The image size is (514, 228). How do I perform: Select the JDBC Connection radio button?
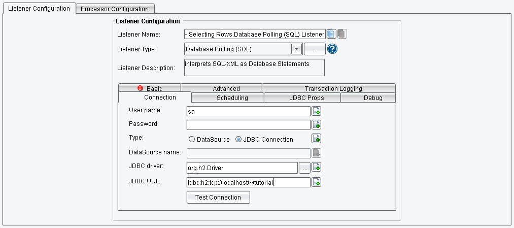click(x=238, y=139)
